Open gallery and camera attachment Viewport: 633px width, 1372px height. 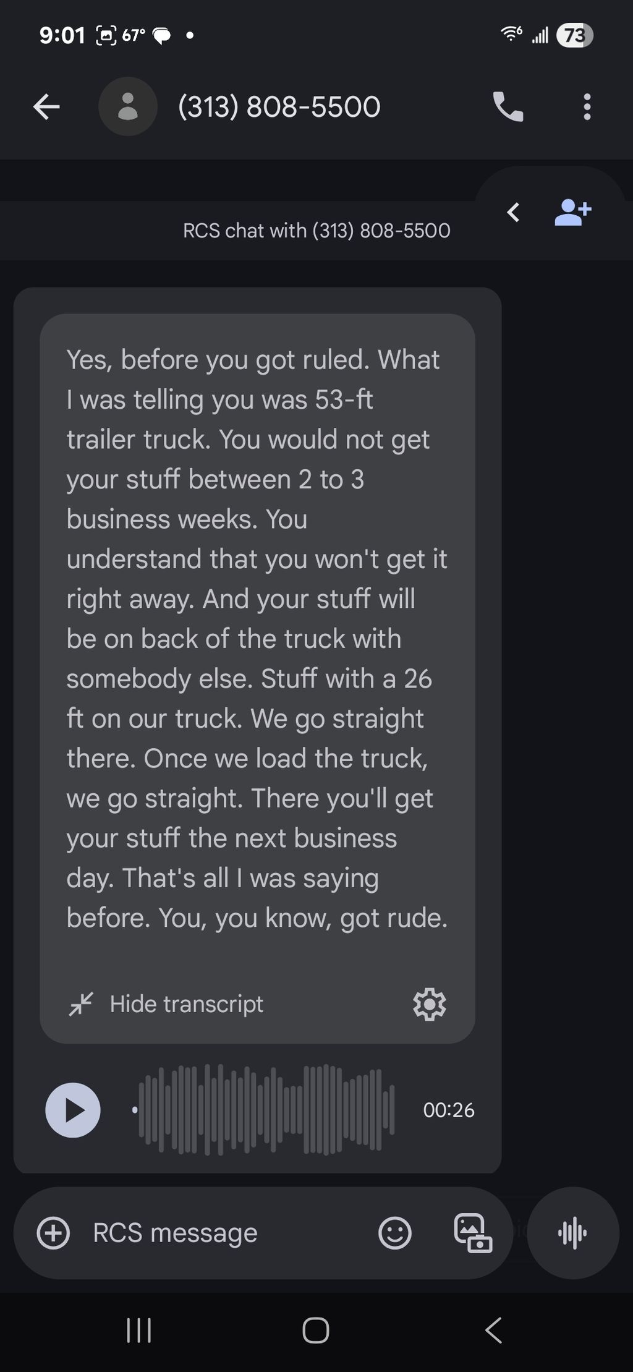pyautogui.click(x=473, y=1234)
